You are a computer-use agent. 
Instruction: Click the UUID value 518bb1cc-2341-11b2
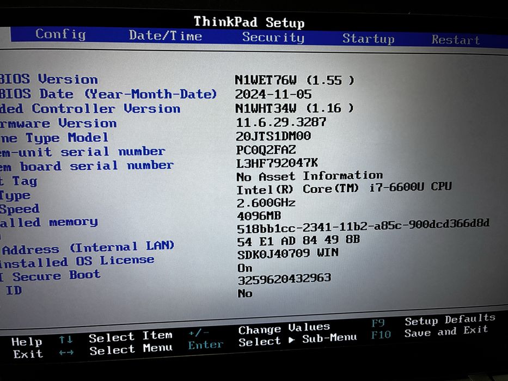click(363, 226)
